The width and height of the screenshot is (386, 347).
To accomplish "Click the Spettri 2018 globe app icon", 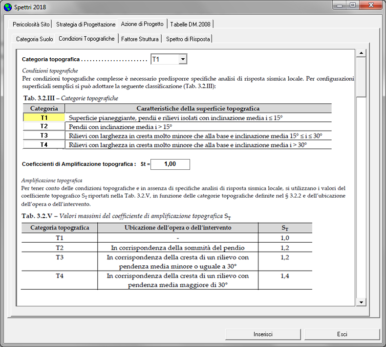I will [x=8, y=7].
